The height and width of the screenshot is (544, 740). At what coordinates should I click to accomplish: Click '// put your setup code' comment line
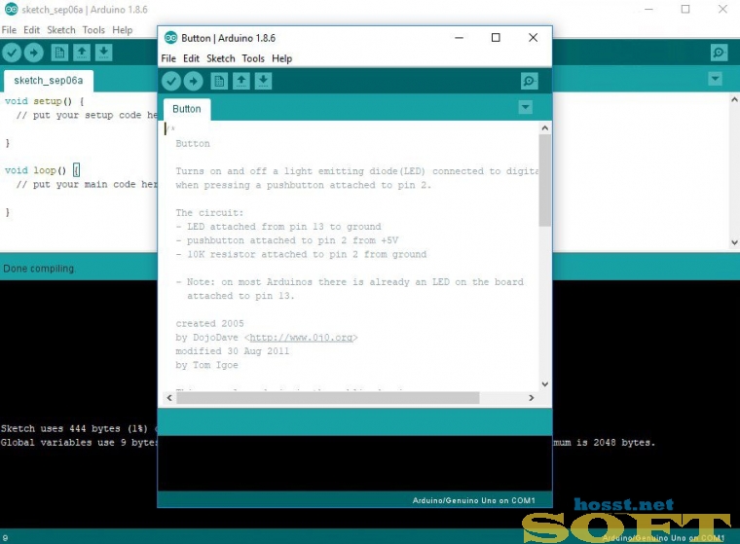(x=87, y=115)
